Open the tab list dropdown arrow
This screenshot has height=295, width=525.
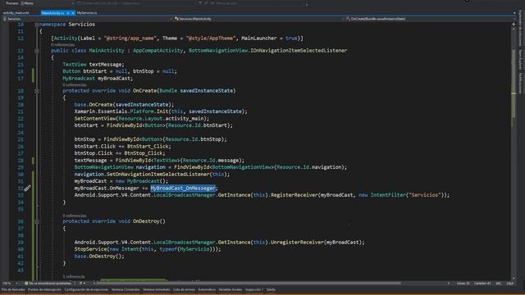pos(514,13)
